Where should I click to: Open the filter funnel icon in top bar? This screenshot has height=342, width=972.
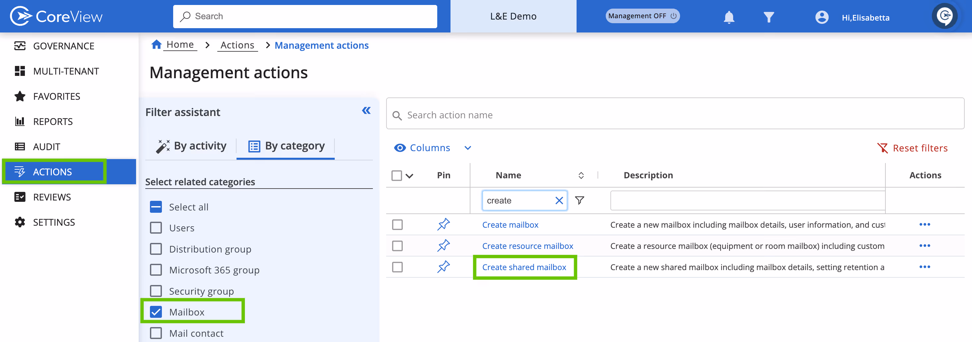(x=769, y=17)
